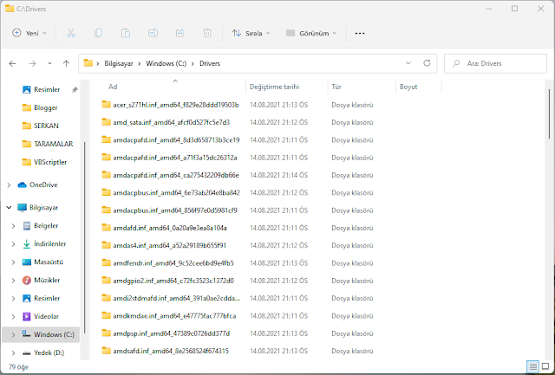Click the OneDrive cloud icon in sidebar

pyautogui.click(x=22, y=184)
